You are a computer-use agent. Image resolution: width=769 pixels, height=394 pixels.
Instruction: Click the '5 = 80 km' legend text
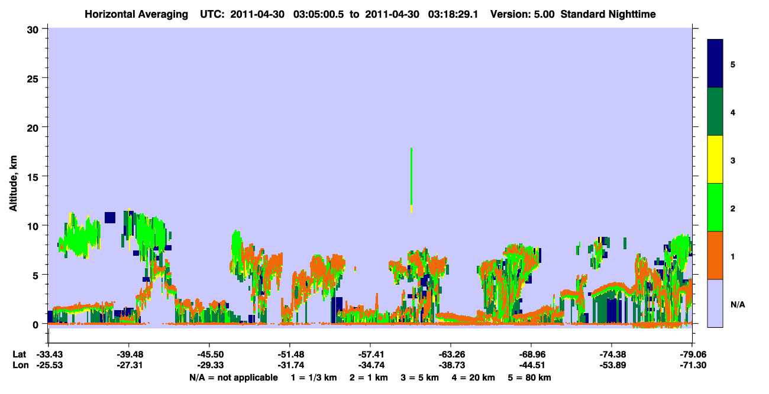coord(529,377)
